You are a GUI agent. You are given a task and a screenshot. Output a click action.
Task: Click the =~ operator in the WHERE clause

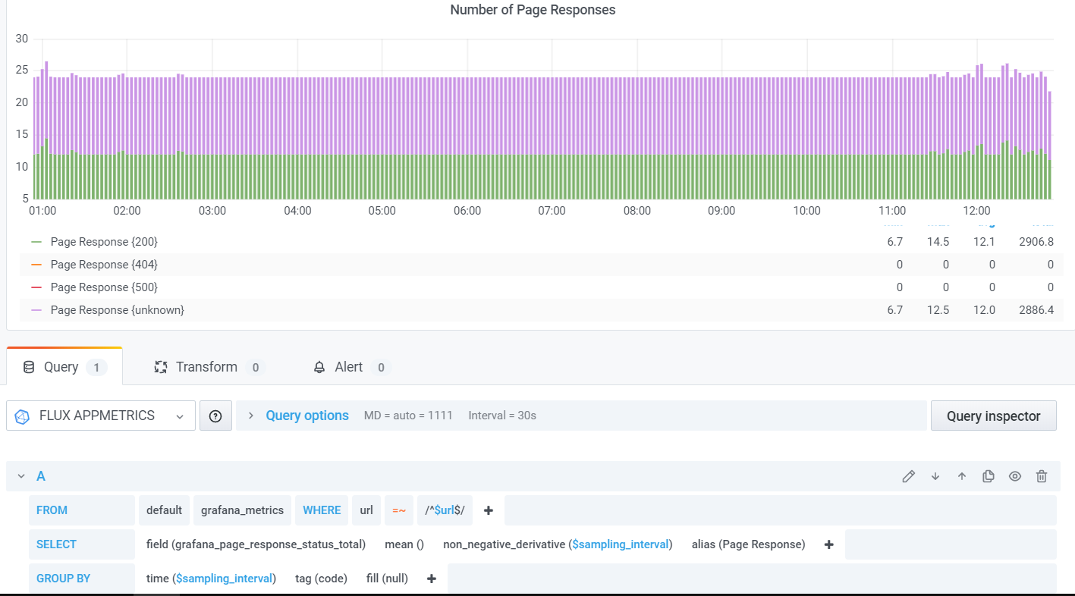tap(399, 510)
